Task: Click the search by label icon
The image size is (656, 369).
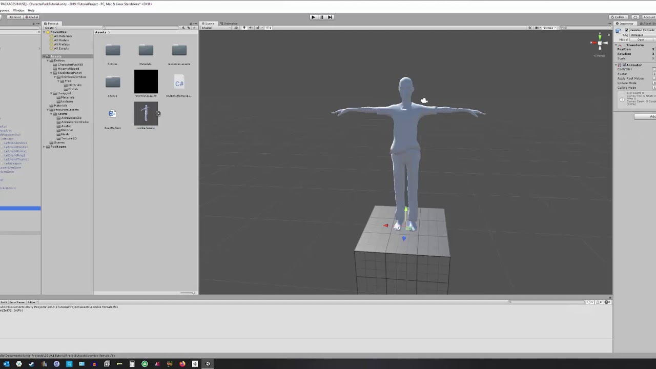Action: [189, 28]
